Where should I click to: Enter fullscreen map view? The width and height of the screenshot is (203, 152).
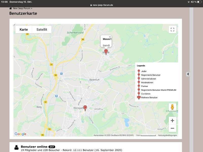[x=173, y=30]
